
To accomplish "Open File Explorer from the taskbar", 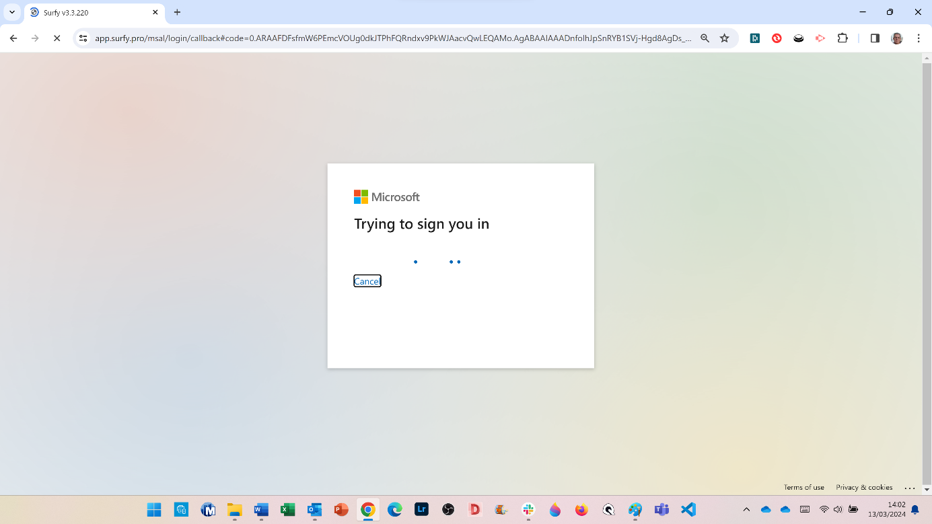I will click(234, 509).
